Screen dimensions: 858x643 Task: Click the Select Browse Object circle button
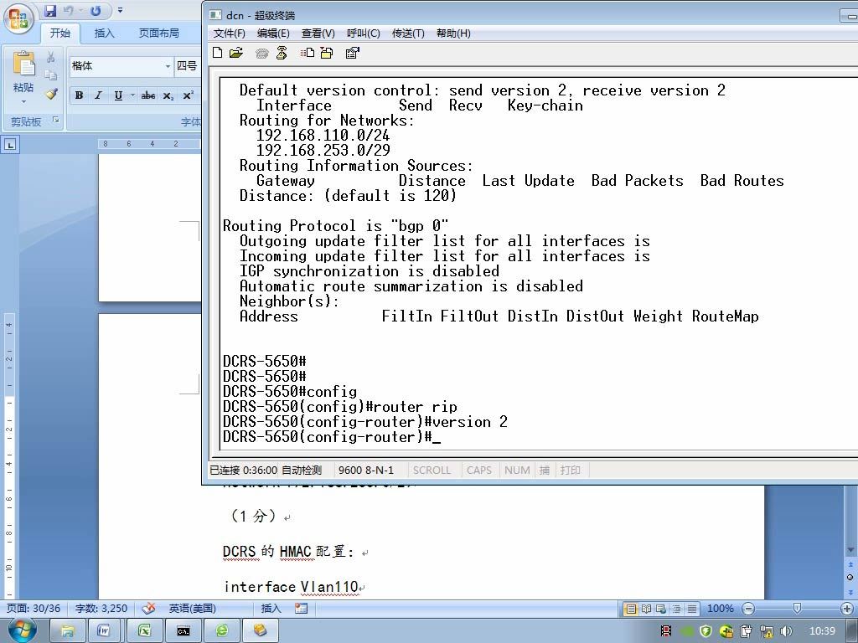(850, 577)
